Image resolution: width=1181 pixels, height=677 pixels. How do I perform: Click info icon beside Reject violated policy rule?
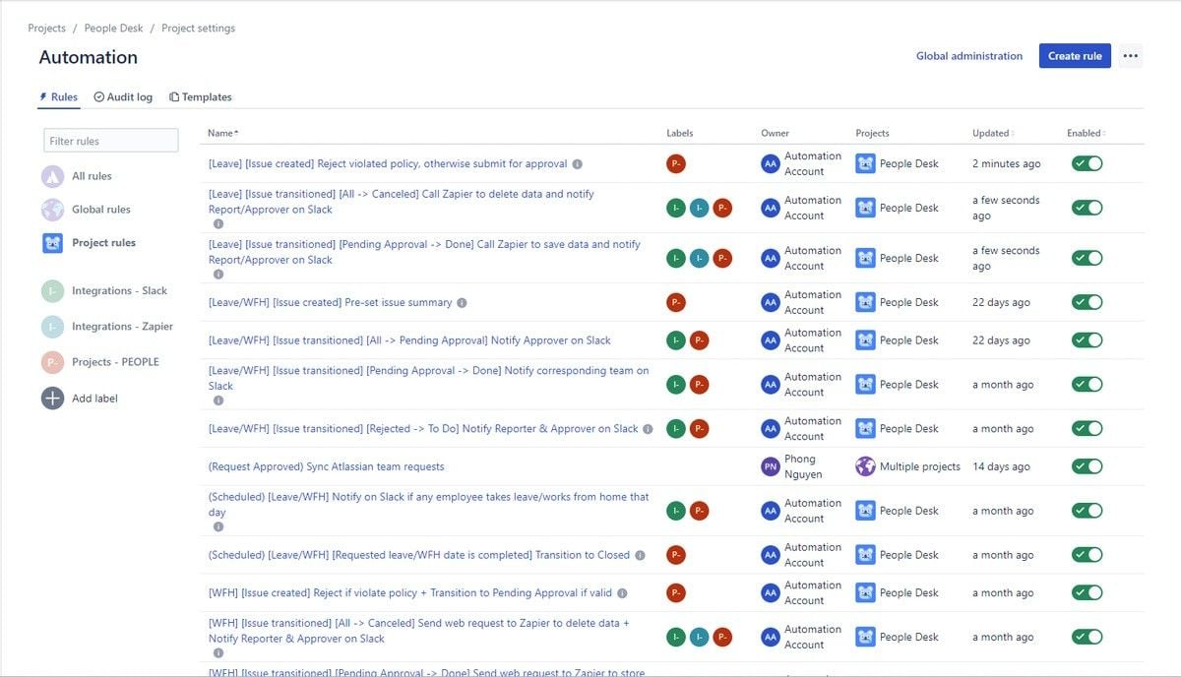point(578,164)
